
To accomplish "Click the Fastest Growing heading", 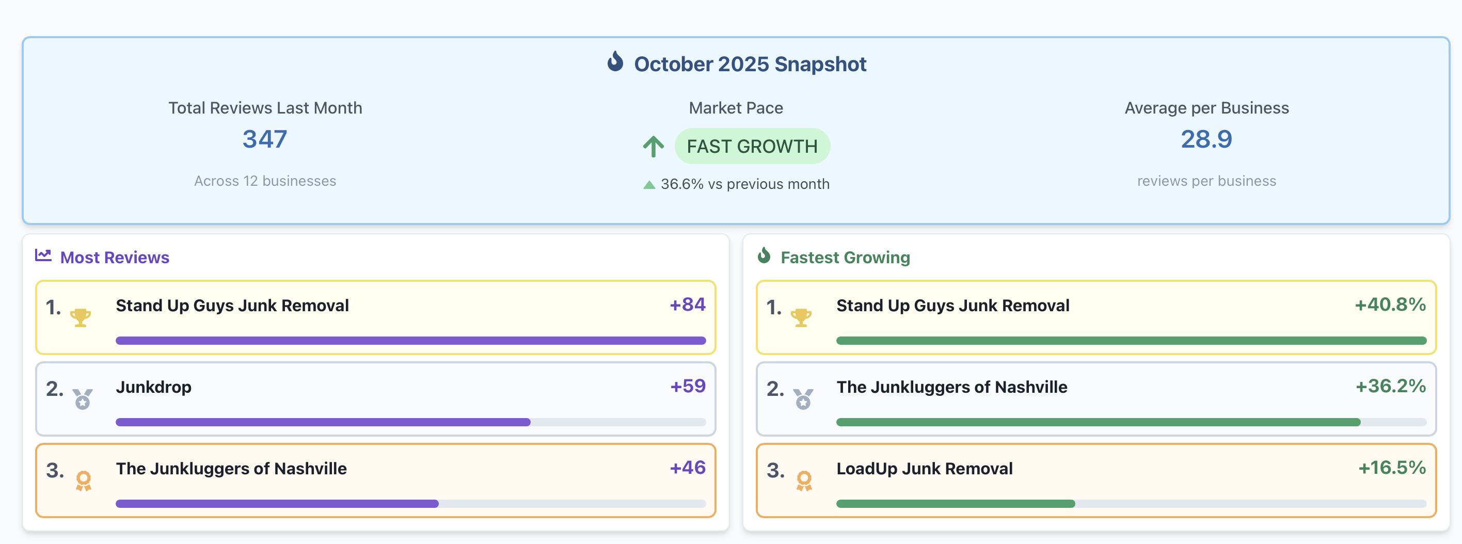I will (845, 258).
